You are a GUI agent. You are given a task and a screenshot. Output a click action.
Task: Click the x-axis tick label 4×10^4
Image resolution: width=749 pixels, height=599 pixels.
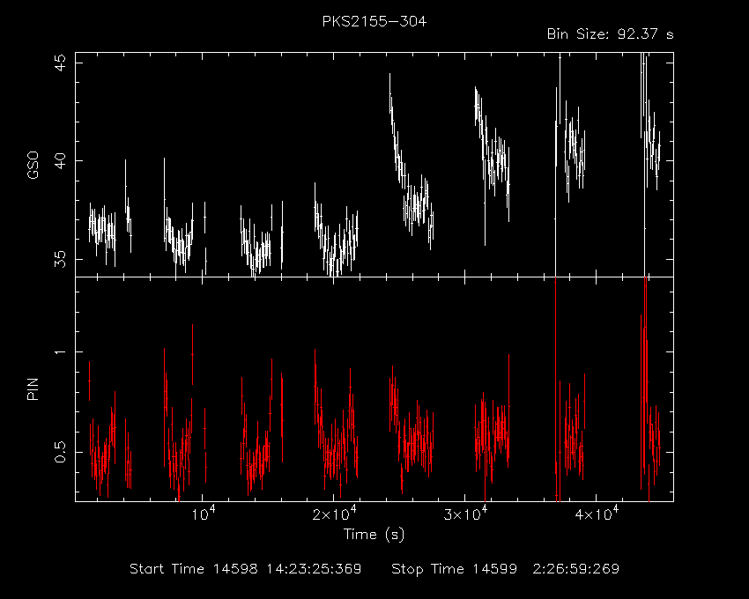(x=597, y=514)
